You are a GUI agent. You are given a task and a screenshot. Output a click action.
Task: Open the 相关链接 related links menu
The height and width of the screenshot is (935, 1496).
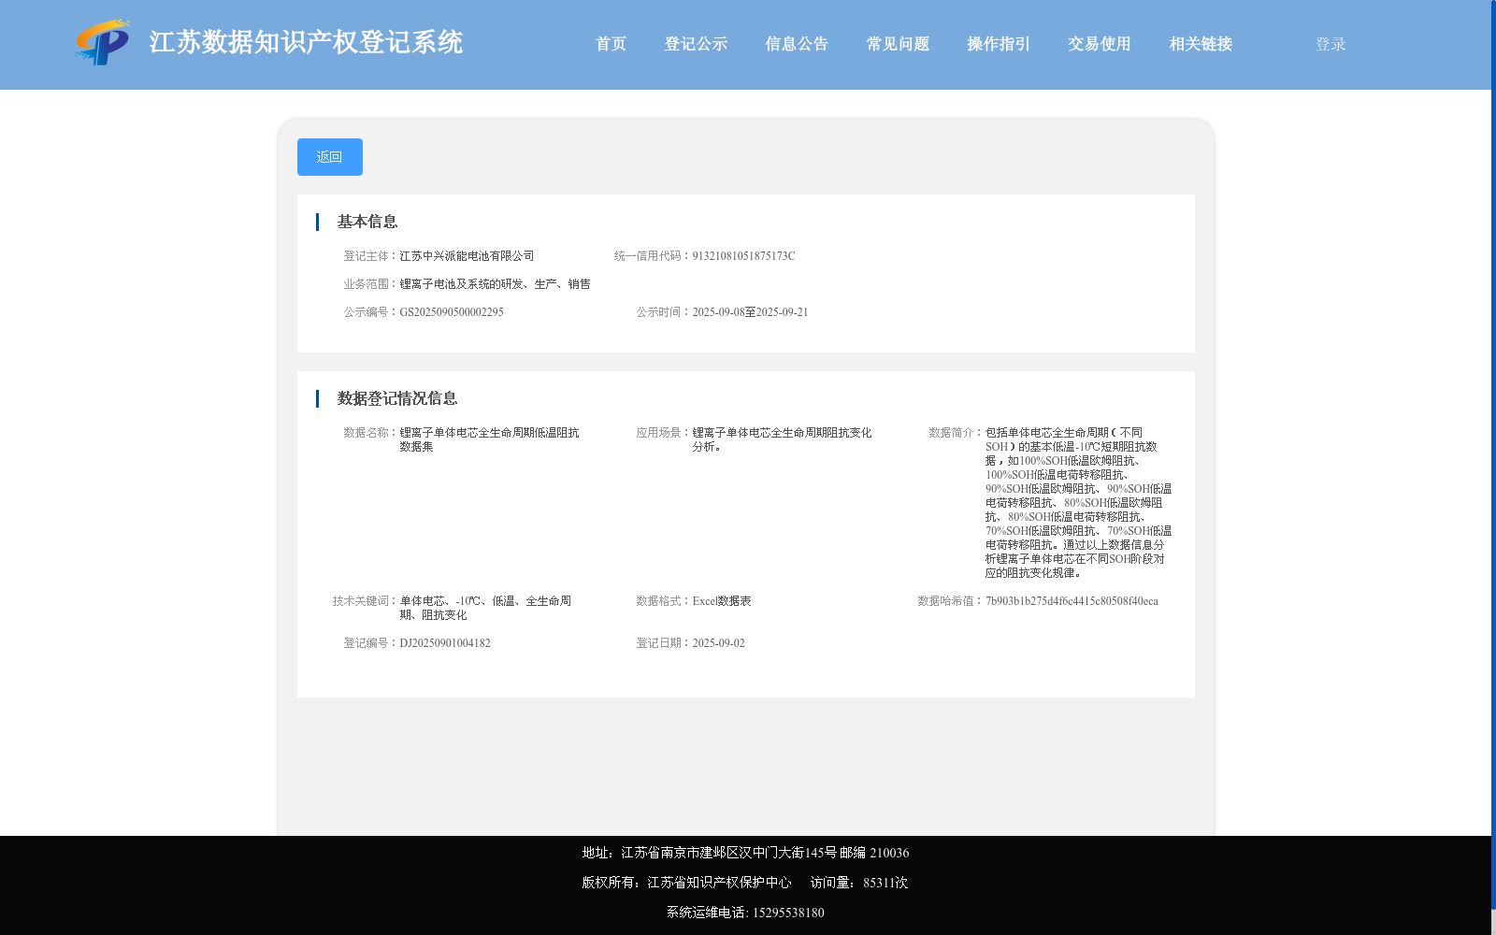point(1200,43)
